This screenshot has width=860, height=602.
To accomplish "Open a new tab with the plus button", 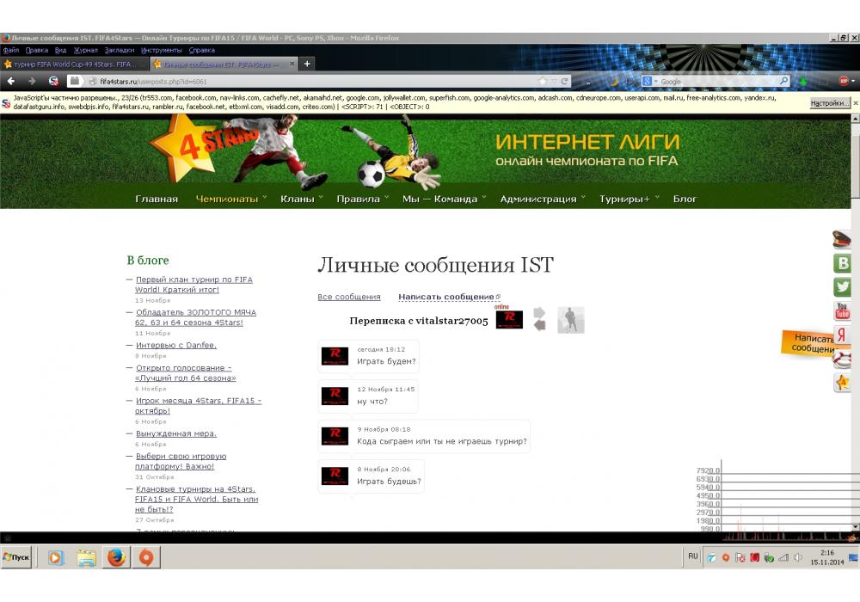I will tap(307, 64).
